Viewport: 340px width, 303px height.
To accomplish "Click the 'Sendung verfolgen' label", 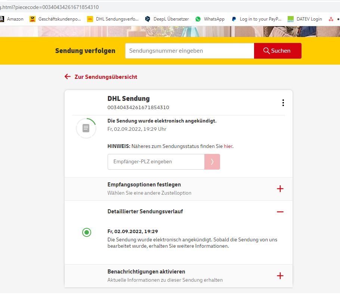I will coord(85,50).
